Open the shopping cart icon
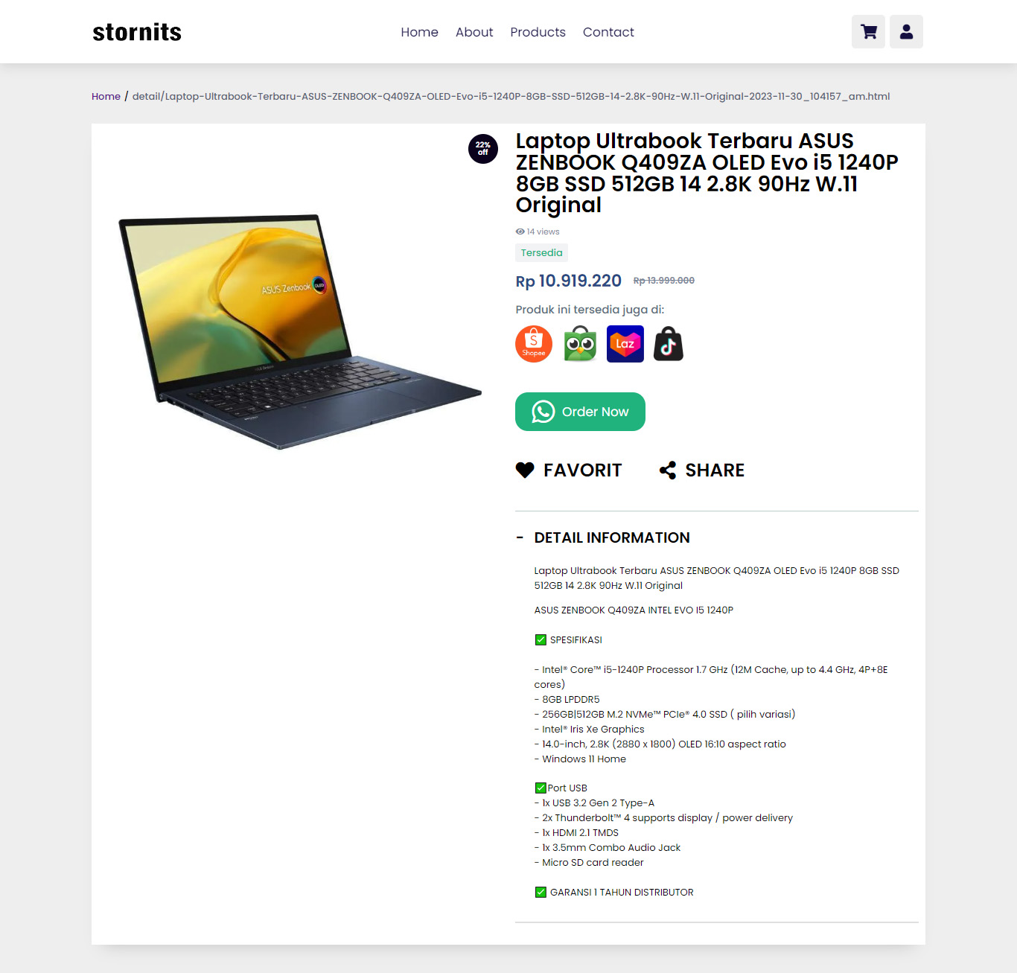1017x973 pixels. (x=868, y=32)
